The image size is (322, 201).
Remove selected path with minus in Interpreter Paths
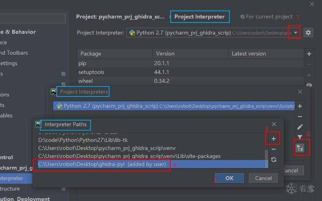coord(274,149)
